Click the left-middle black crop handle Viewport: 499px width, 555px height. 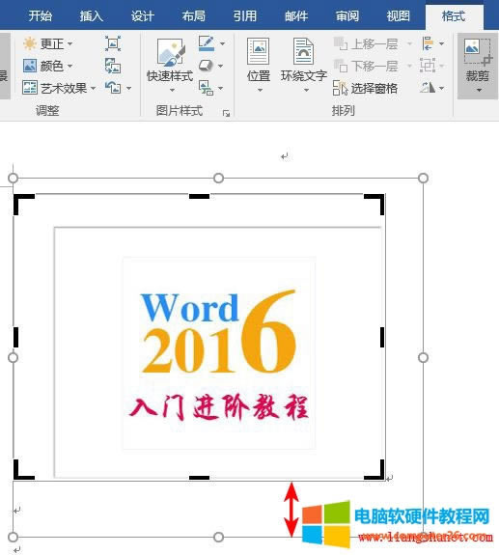point(15,337)
